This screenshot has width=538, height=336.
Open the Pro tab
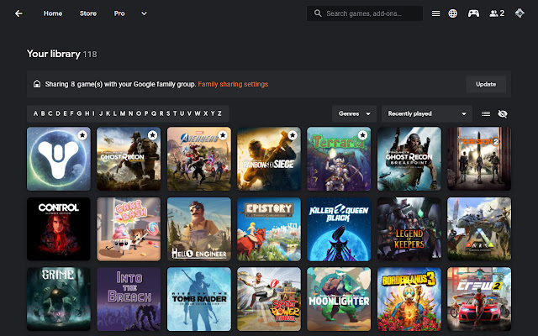click(119, 13)
